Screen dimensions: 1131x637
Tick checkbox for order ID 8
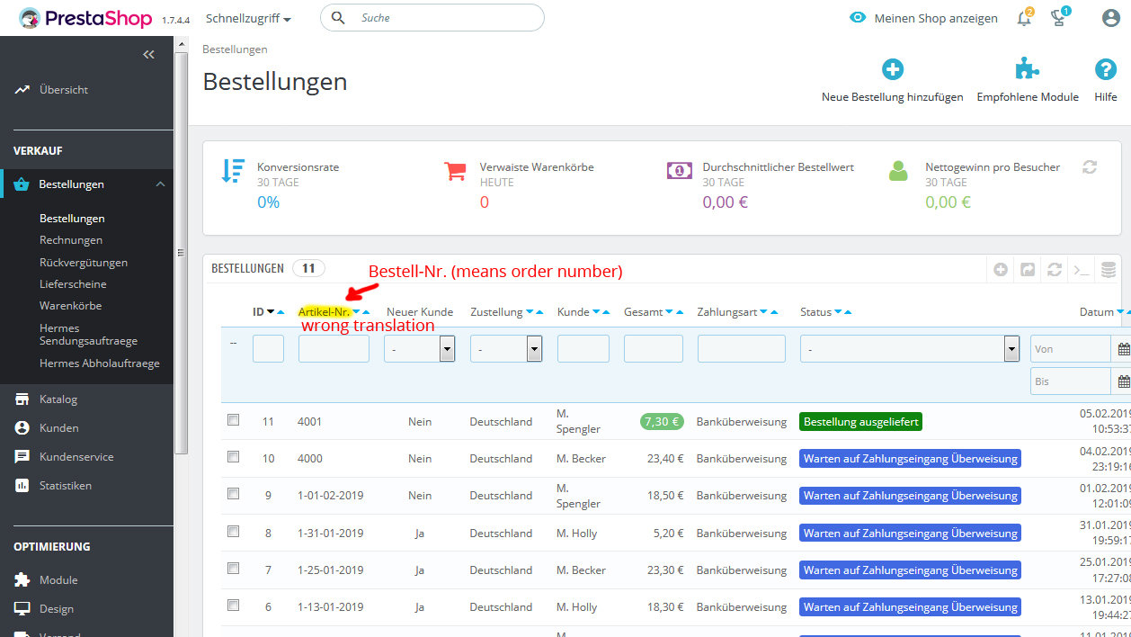(x=234, y=532)
